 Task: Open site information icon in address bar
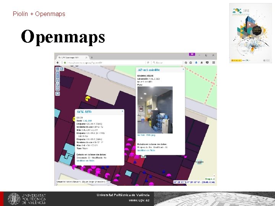[62, 63]
